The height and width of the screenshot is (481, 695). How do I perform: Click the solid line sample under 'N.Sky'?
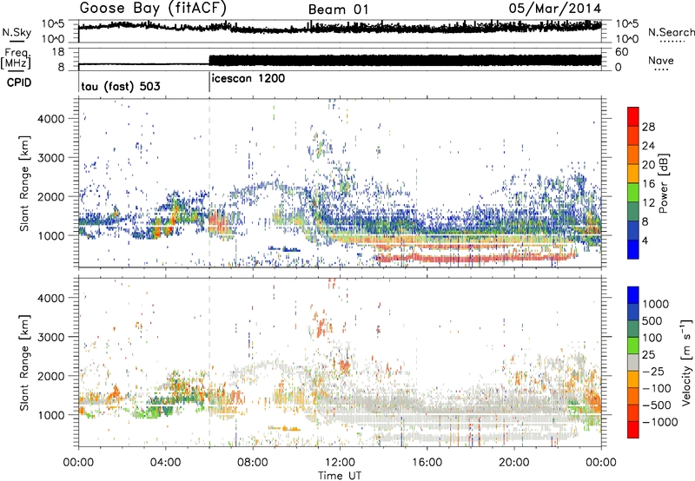pyautogui.click(x=17, y=41)
